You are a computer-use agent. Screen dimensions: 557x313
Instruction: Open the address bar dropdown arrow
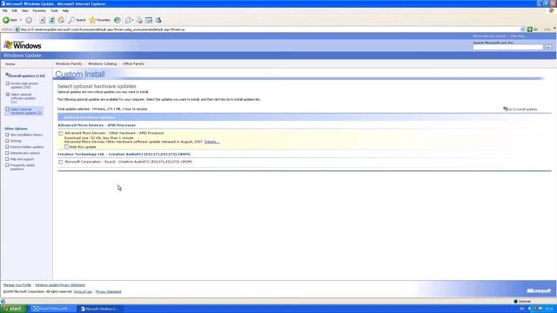tap(522, 30)
